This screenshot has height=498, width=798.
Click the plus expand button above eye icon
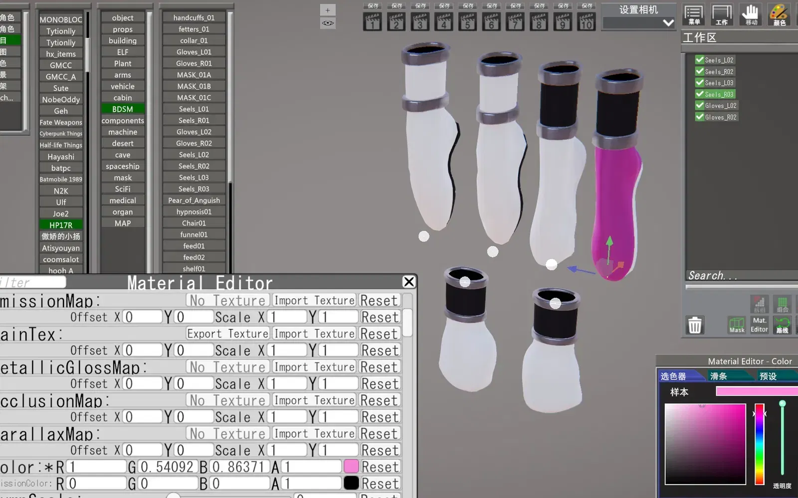point(328,10)
